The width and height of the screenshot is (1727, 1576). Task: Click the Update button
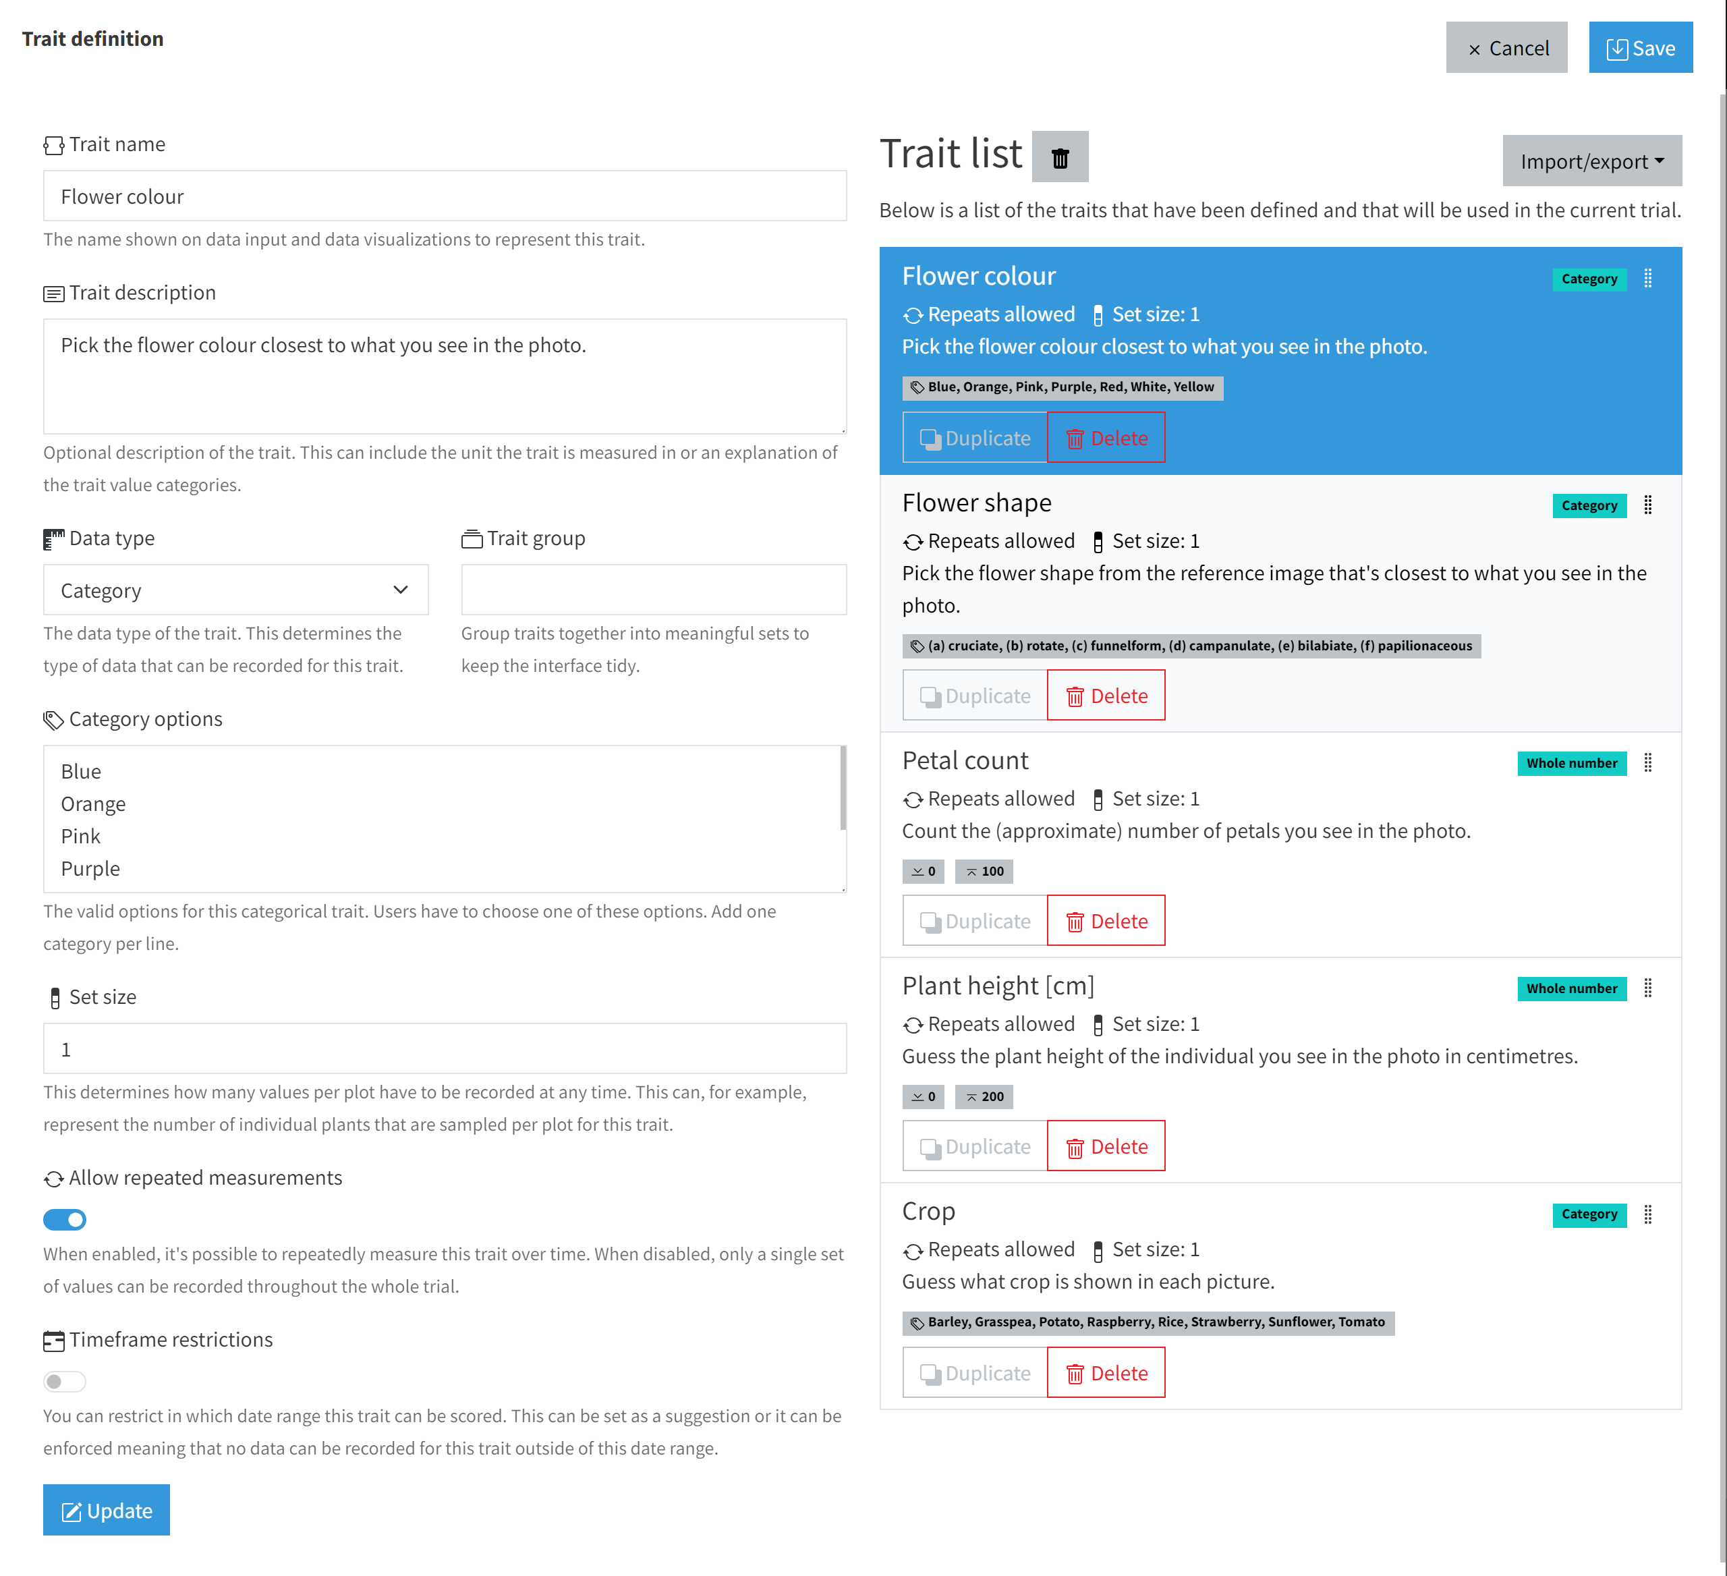coord(106,1510)
